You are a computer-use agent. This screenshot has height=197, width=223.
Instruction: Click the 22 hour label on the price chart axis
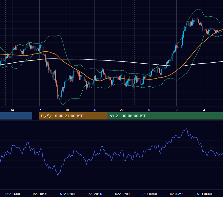(122, 110)
